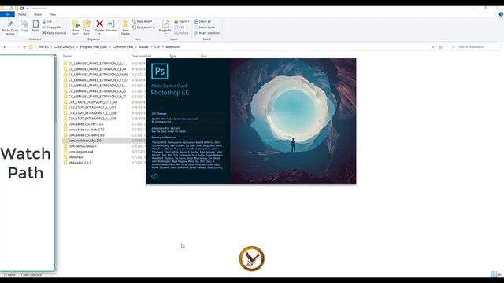Open the New item dropdown

pyautogui.click(x=143, y=21)
